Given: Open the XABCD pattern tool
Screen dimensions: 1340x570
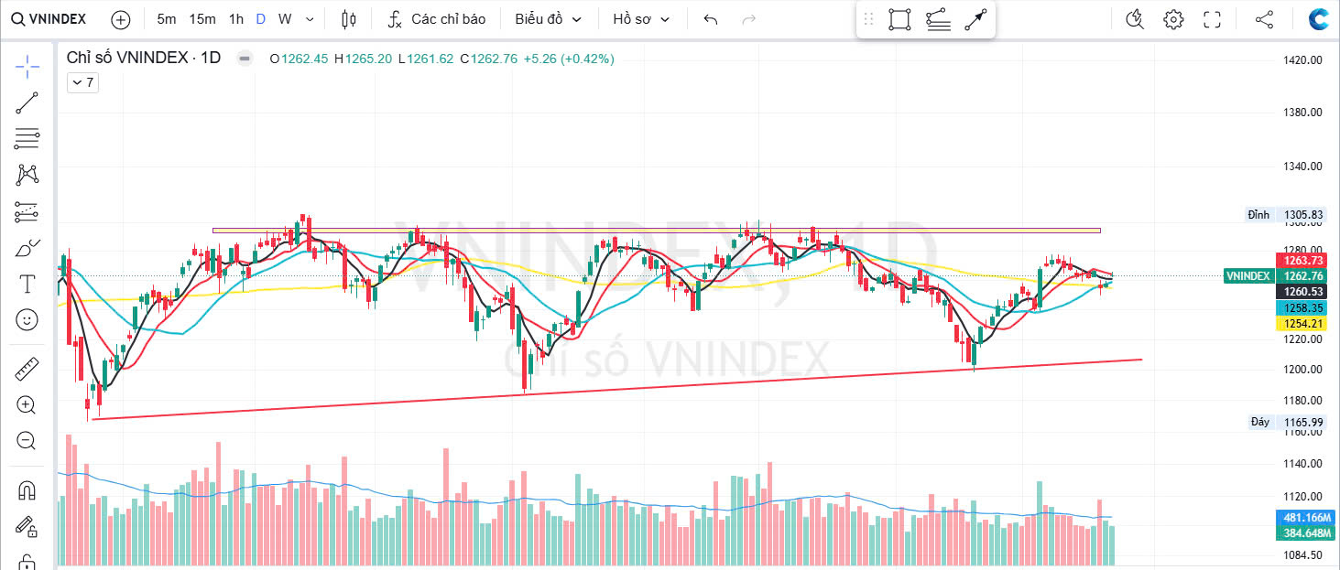Looking at the screenshot, I should (x=27, y=175).
